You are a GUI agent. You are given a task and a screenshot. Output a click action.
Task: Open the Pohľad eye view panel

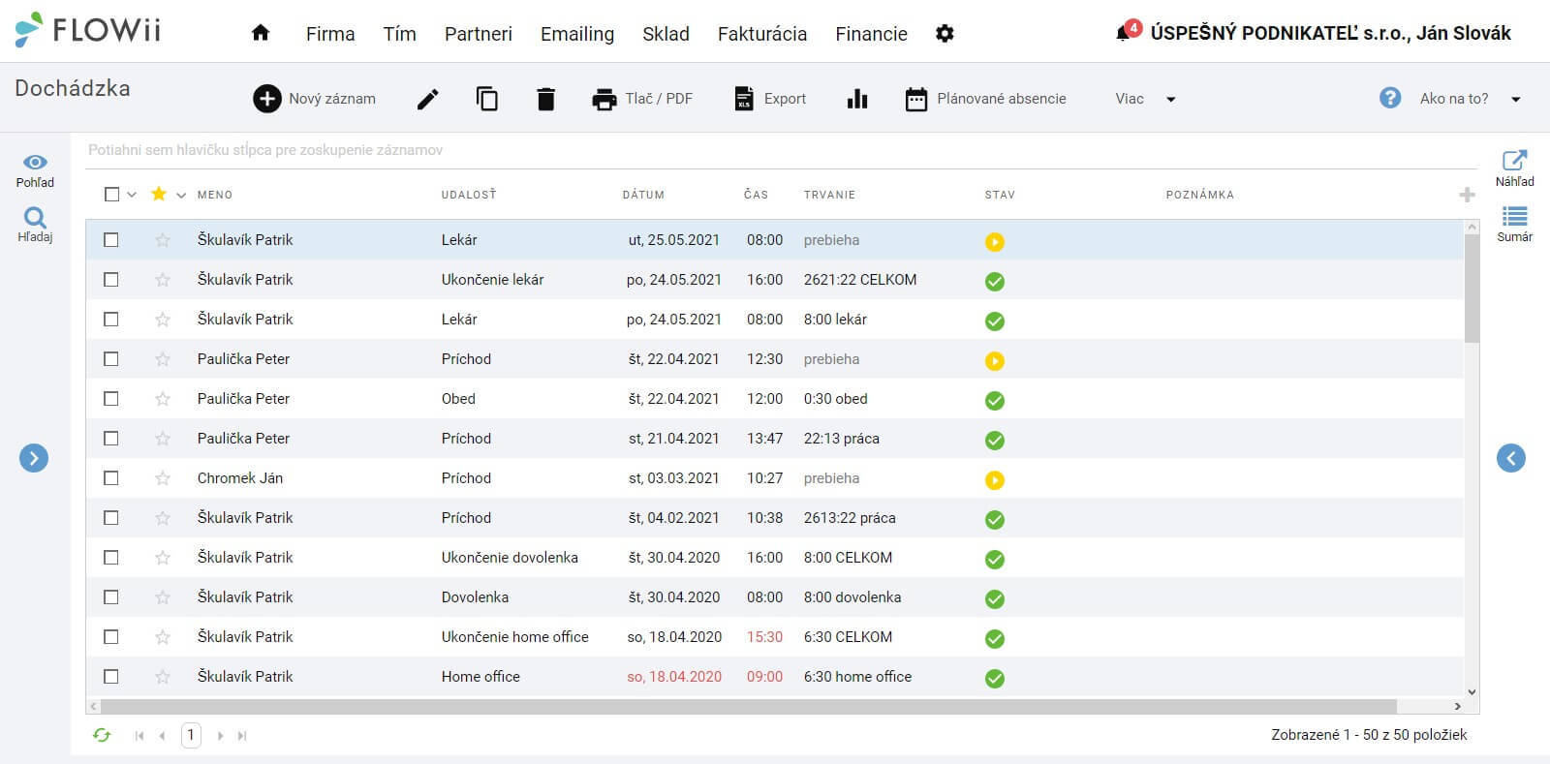(35, 170)
